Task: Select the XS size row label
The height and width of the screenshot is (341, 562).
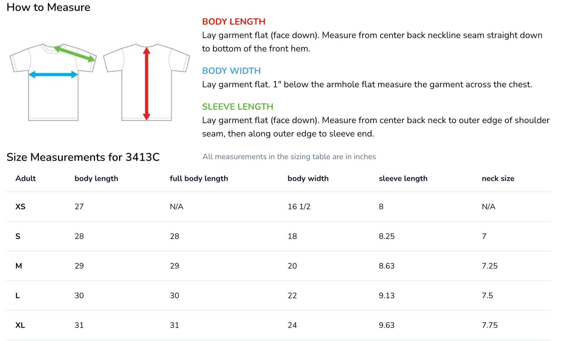Action: click(21, 207)
